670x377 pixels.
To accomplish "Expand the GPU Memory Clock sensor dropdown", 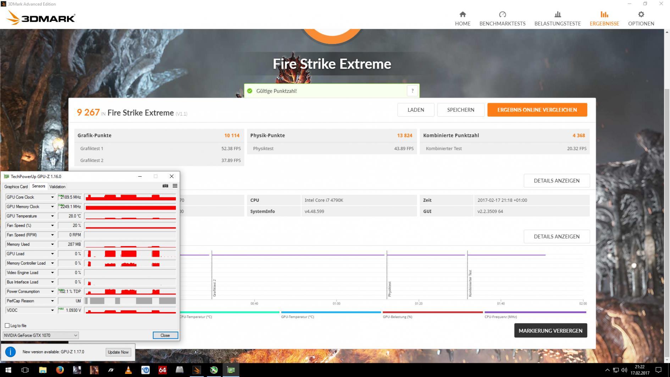I will click(x=52, y=207).
